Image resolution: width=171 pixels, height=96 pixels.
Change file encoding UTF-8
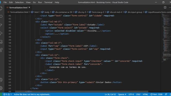pos(131,94)
